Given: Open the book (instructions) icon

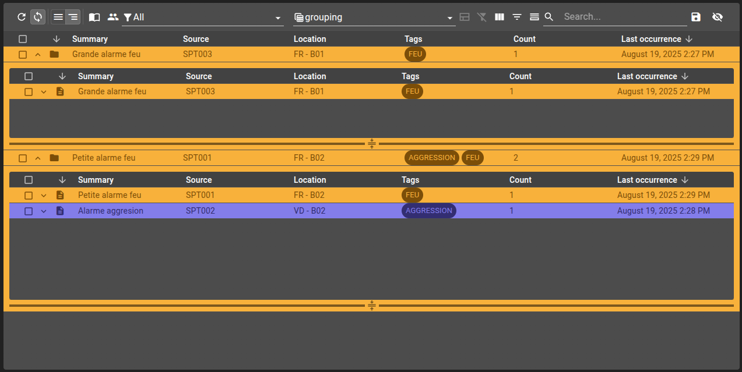Looking at the screenshot, I should pos(94,17).
